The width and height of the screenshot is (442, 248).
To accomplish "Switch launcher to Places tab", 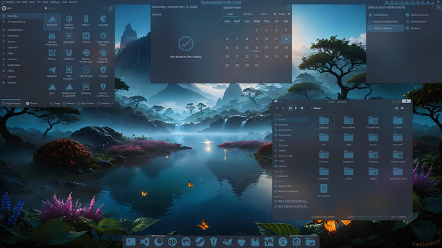I will click(x=32, y=103).
